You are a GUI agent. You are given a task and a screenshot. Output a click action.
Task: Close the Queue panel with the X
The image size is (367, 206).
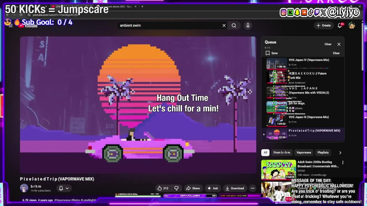339,44
